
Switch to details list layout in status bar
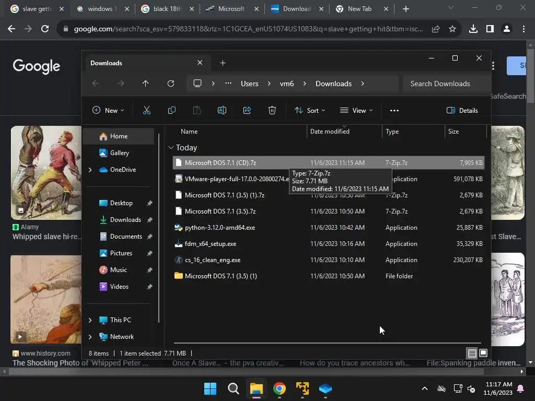click(472, 353)
